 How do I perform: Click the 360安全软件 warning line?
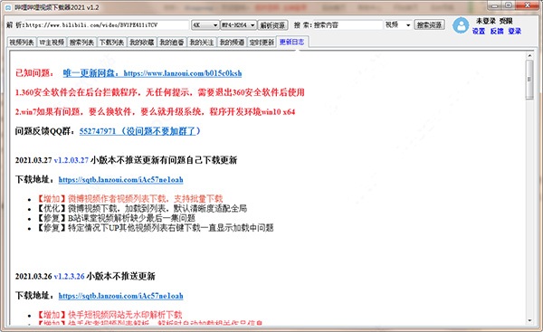coord(159,92)
